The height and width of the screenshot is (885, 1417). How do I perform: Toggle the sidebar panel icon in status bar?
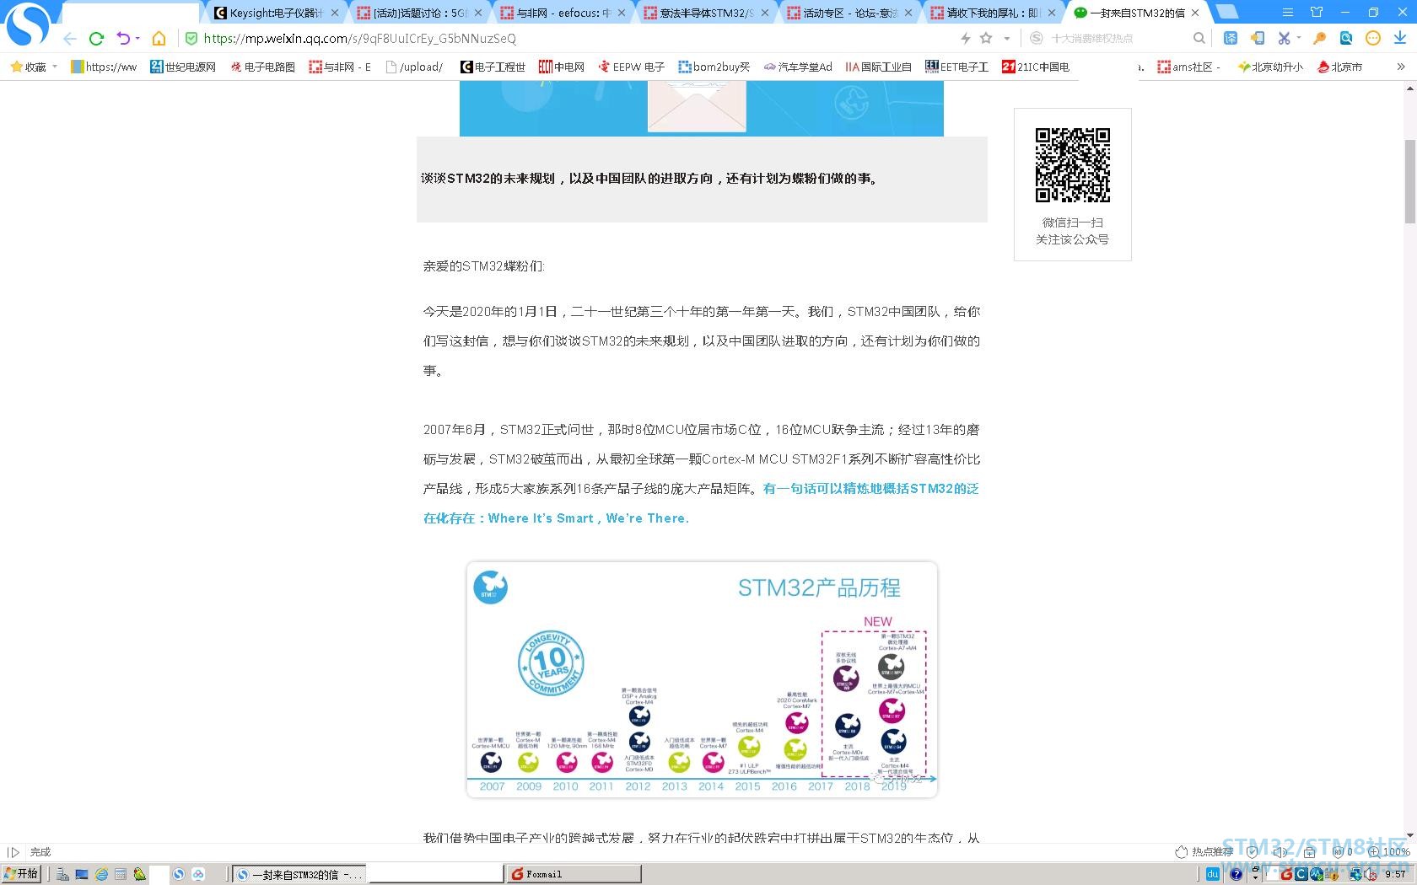pyautogui.click(x=13, y=852)
